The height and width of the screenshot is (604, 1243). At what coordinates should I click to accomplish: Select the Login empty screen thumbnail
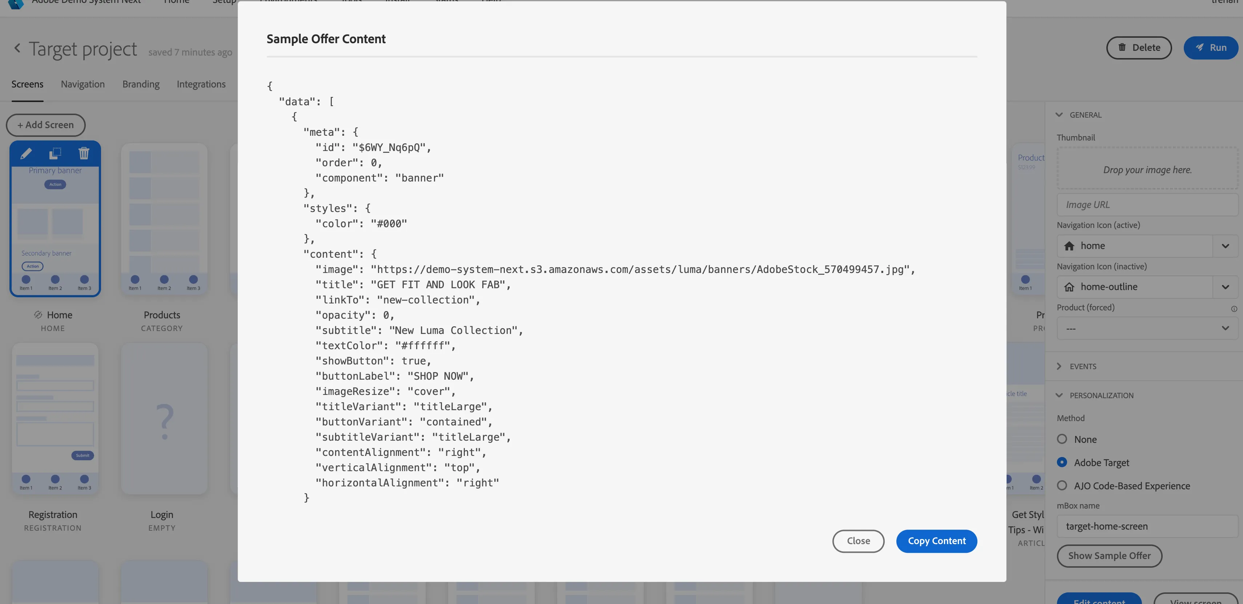pyautogui.click(x=164, y=419)
